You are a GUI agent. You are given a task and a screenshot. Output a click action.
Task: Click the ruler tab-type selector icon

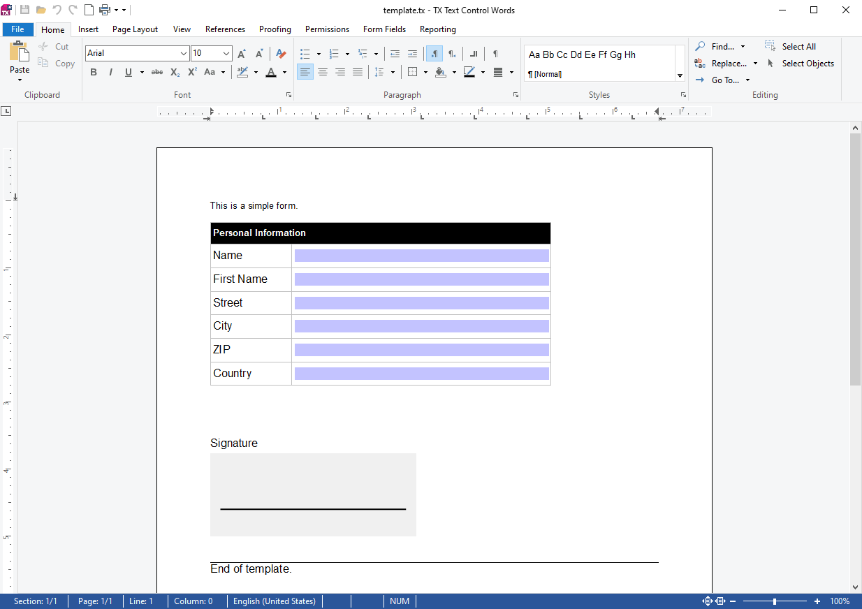[x=6, y=110]
